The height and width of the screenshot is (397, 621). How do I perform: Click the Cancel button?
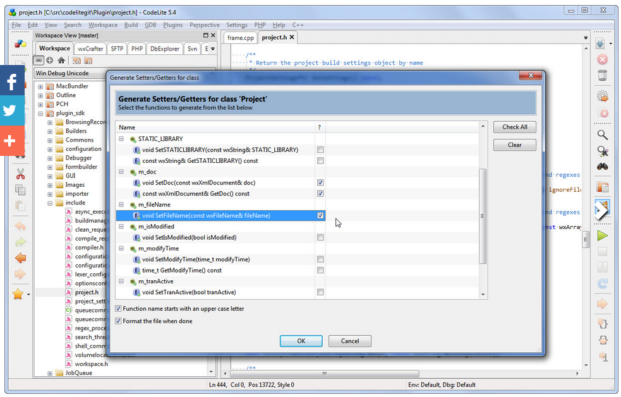click(x=349, y=341)
